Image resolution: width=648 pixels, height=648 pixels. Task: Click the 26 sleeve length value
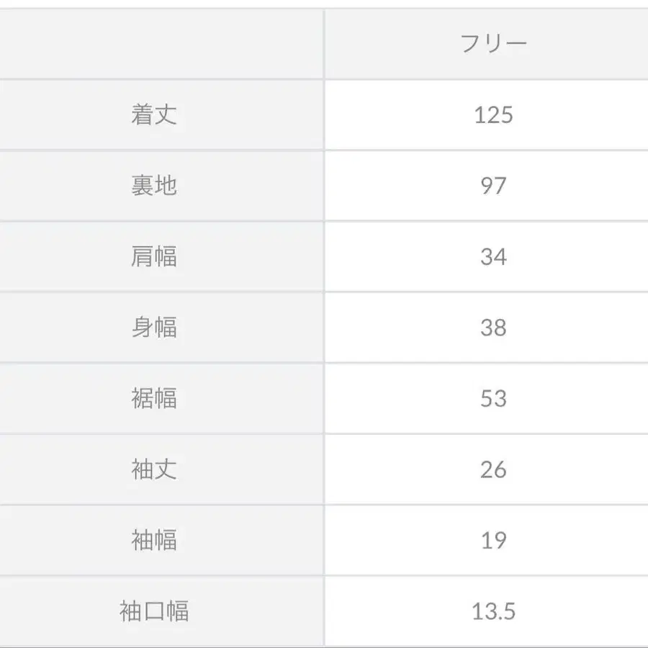tap(493, 470)
